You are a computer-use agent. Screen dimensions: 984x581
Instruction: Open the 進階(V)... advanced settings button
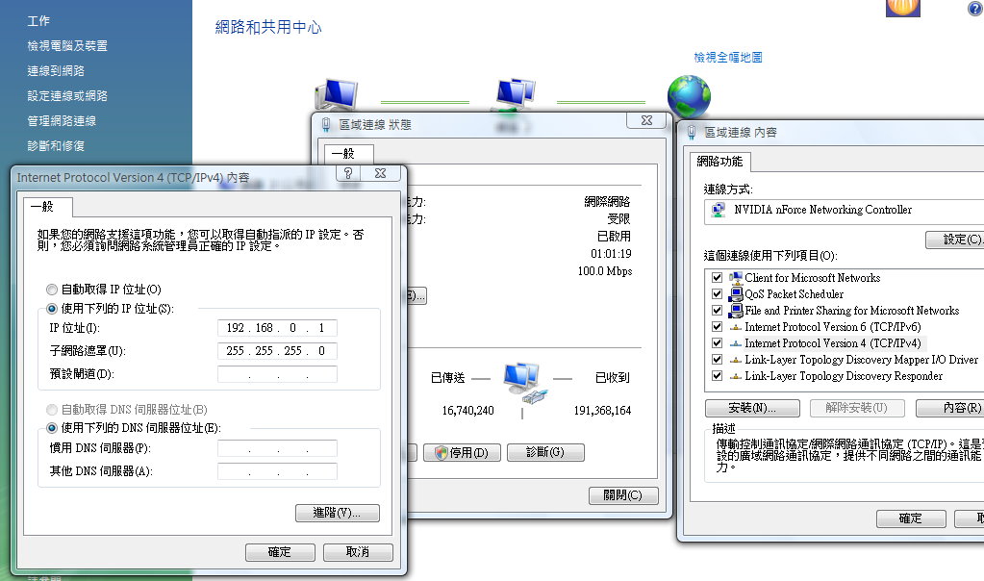(337, 513)
